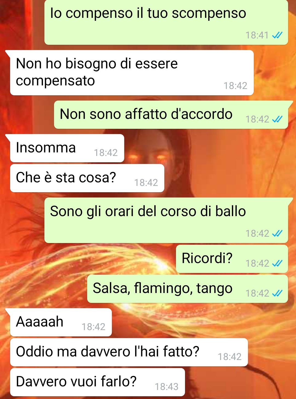Screen dimensions: 296x399
Task: Tap the 18:42 timestamp on the 'Aaaaah' message
Action: [93, 327]
